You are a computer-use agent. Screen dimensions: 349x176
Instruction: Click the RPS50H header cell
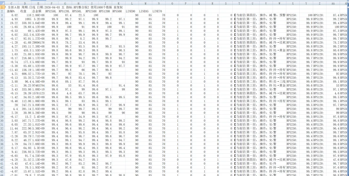point(118,11)
